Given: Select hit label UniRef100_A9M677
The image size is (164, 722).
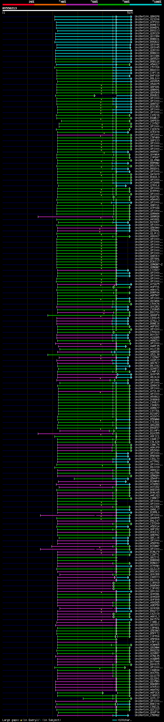Looking at the screenshot, I should coord(147,408).
